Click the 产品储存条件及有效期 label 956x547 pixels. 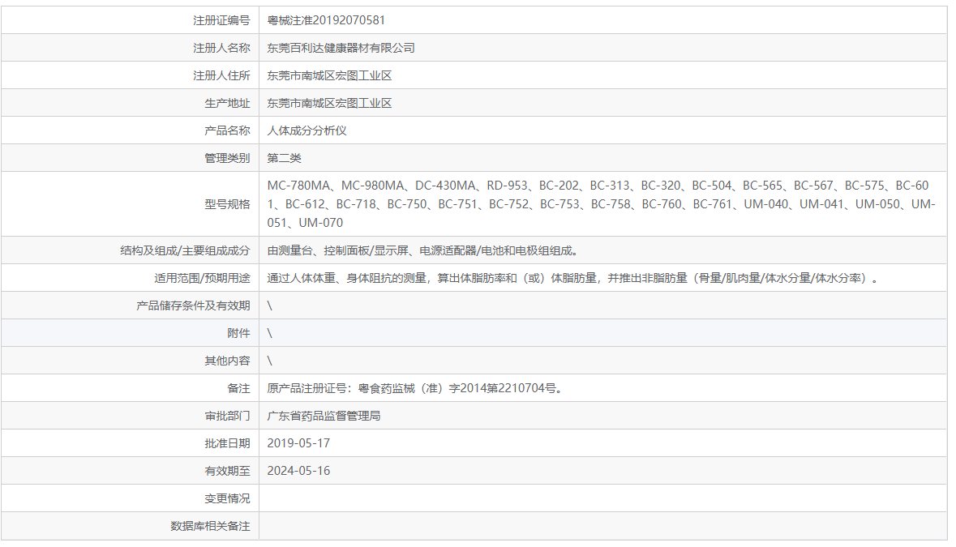[193, 306]
